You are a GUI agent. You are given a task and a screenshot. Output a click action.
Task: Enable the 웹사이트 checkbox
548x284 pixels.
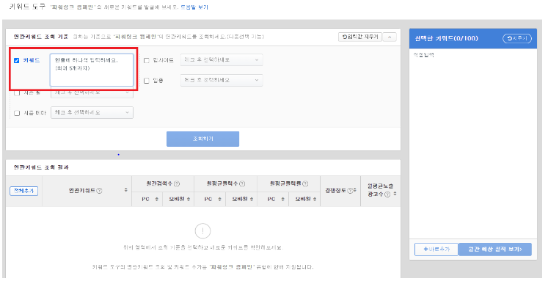click(x=147, y=60)
